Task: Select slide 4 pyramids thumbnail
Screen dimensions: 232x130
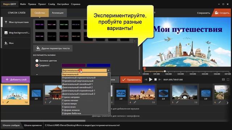Action: pyautogui.click(x=142, y=92)
